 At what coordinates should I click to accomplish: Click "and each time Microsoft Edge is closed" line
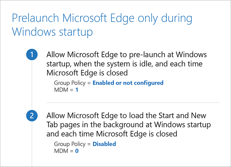click(112, 134)
